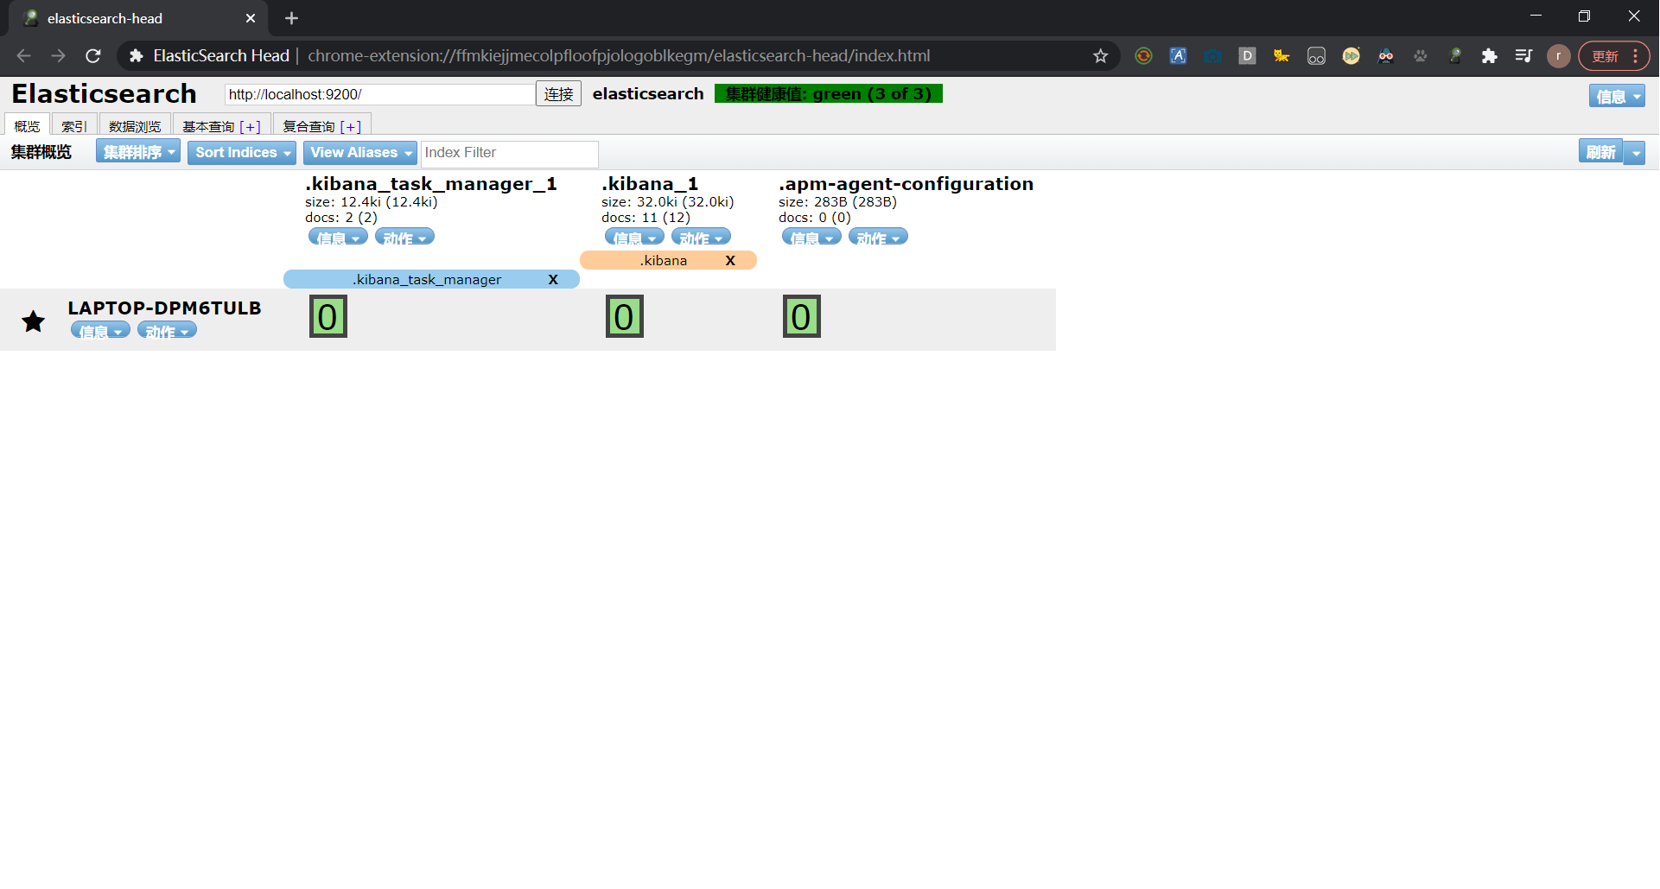Add a new 复合查询 tab with [+]
This screenshot has width=1660, height=889.
coord(350,126)
